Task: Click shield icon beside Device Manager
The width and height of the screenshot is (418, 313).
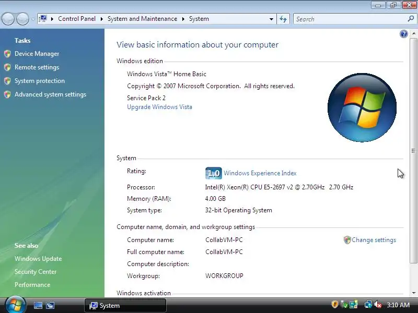Action: 7,54
